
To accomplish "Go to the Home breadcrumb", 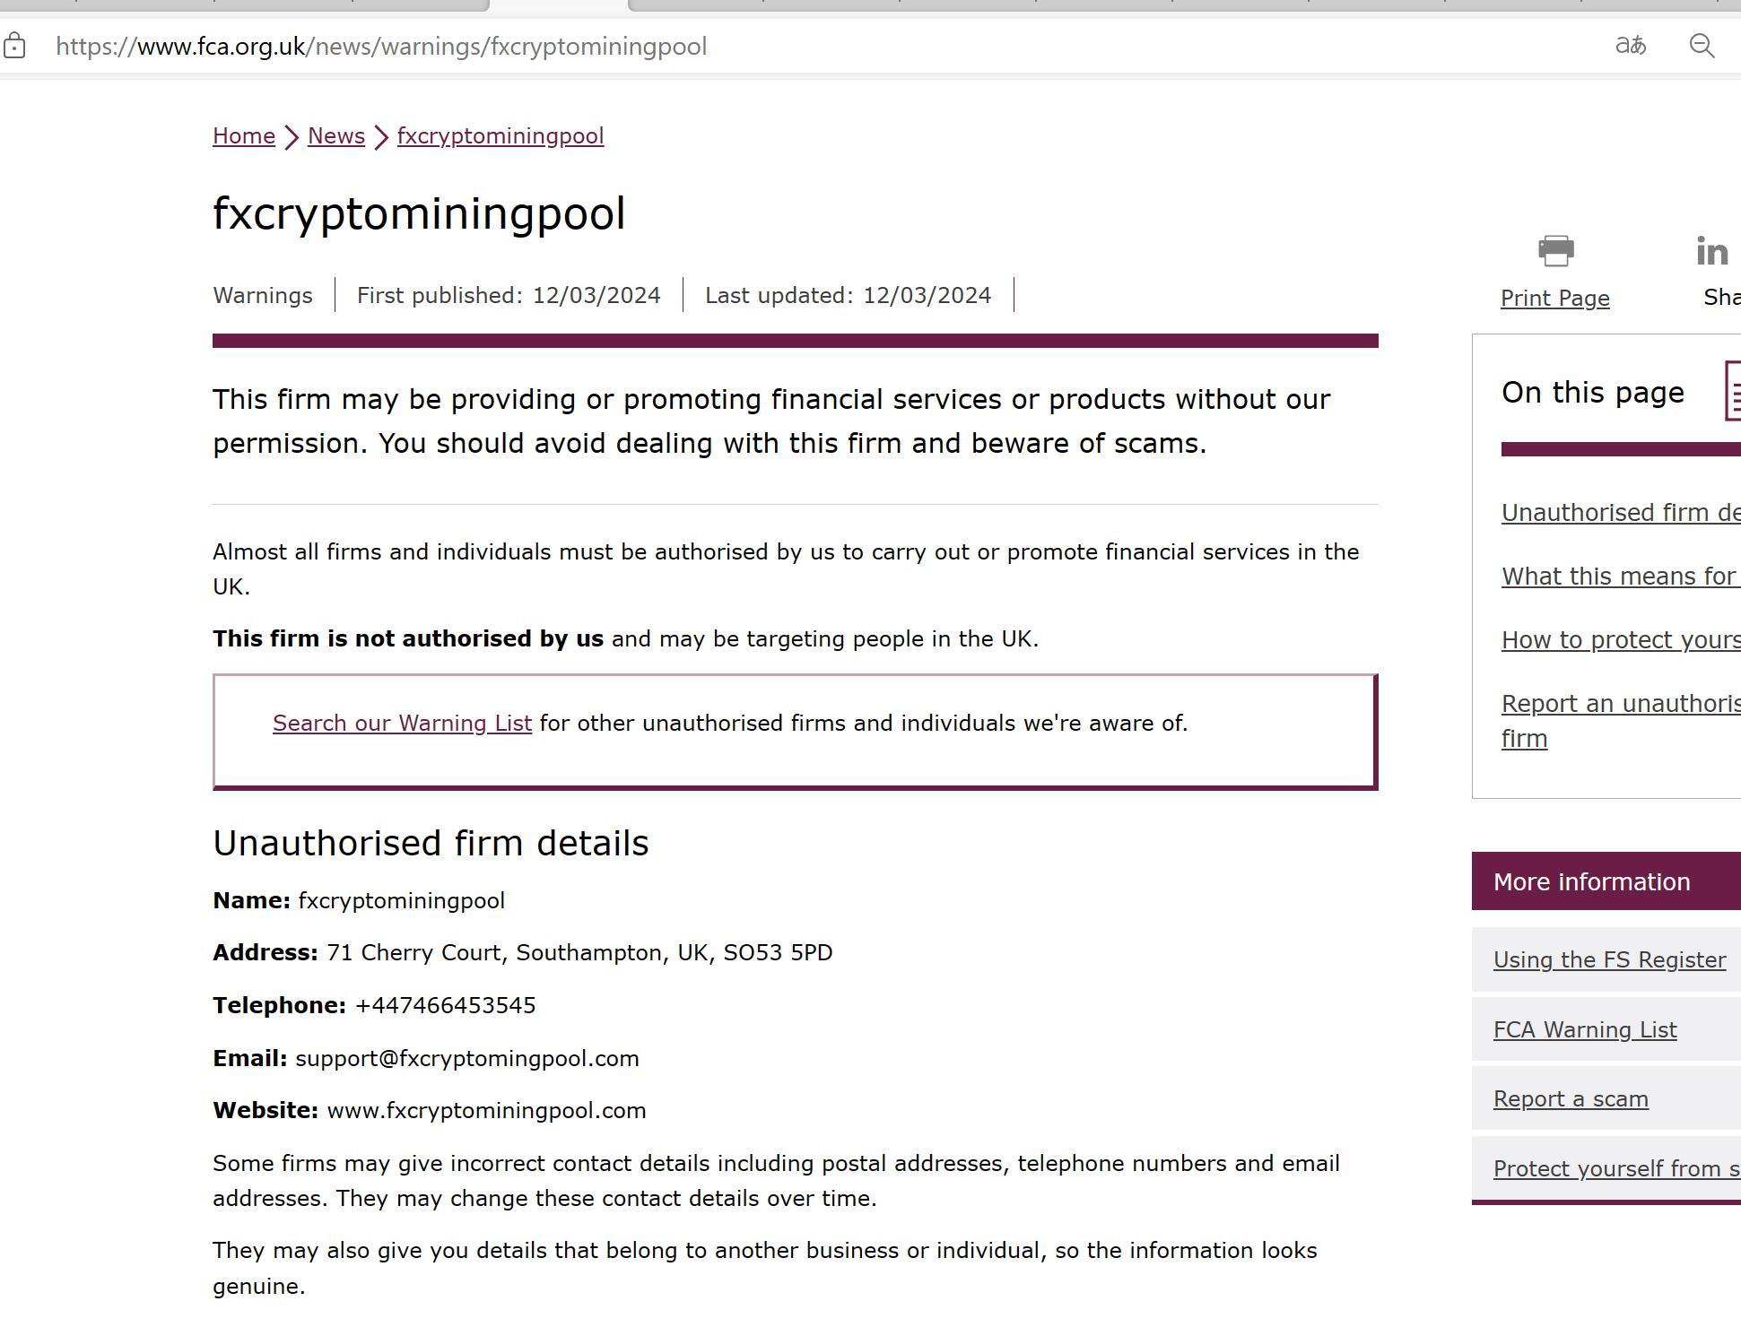I will coord(244,136).
